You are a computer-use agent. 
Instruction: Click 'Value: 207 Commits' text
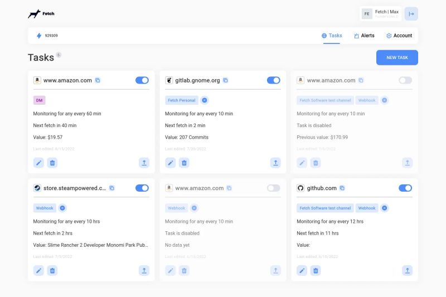(187, 137)
